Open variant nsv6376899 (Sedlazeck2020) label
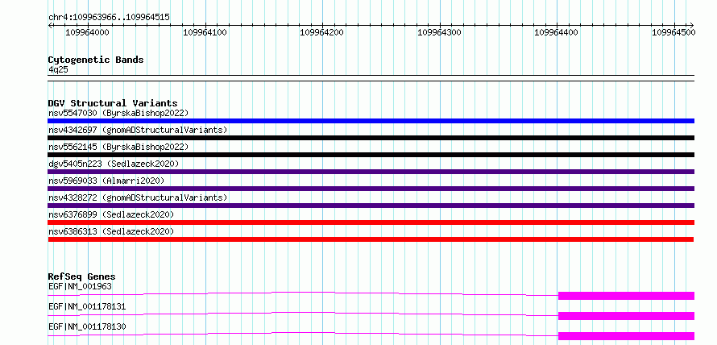Viewport: 717px width, 345px height. 111,214
